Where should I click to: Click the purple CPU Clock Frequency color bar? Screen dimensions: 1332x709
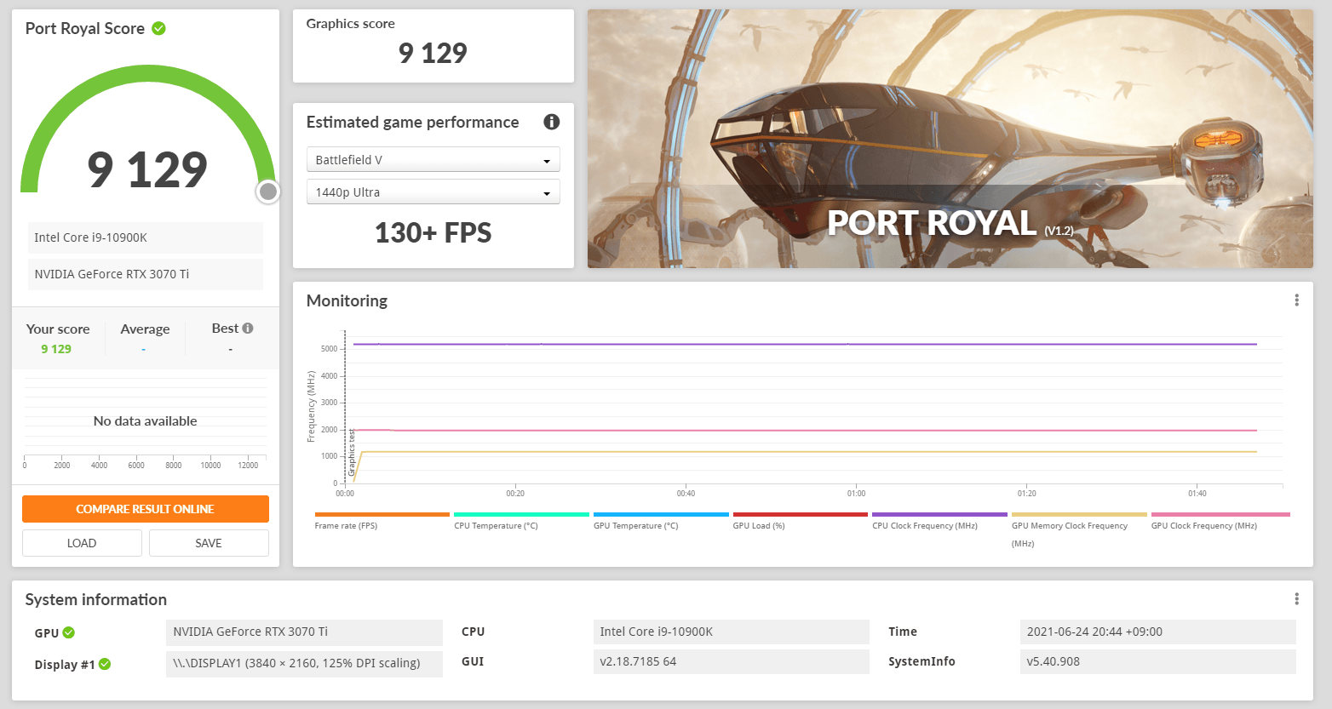[x=939, y=514]
